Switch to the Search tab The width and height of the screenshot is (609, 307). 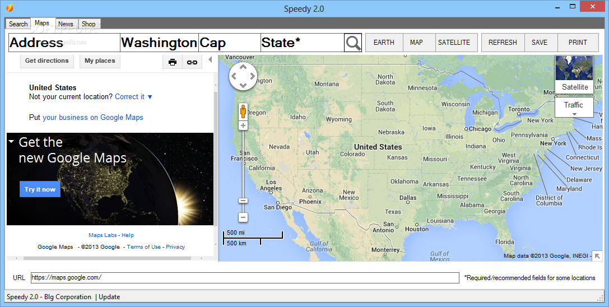18,24
